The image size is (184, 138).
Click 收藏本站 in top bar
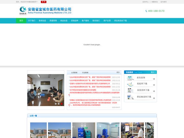[x=155, y=2]
